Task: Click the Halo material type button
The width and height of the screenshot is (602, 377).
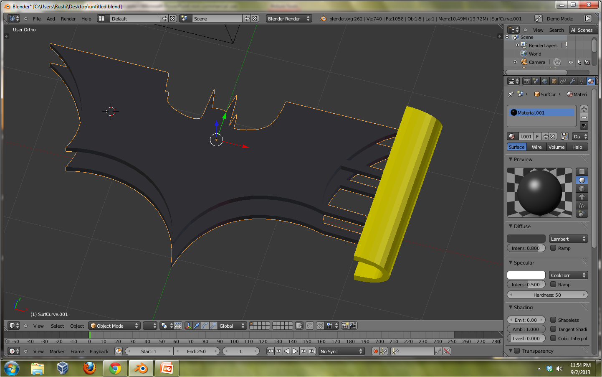Action: point(577,147)
